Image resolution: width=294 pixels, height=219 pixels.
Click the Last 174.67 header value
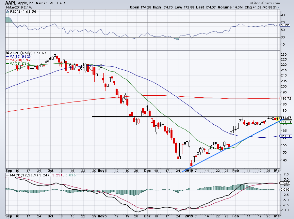pyautogui.click(x=205, y=7)
